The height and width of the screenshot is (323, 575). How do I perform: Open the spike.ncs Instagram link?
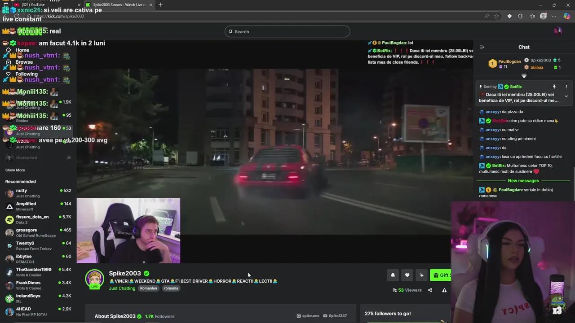pos(308,316)
